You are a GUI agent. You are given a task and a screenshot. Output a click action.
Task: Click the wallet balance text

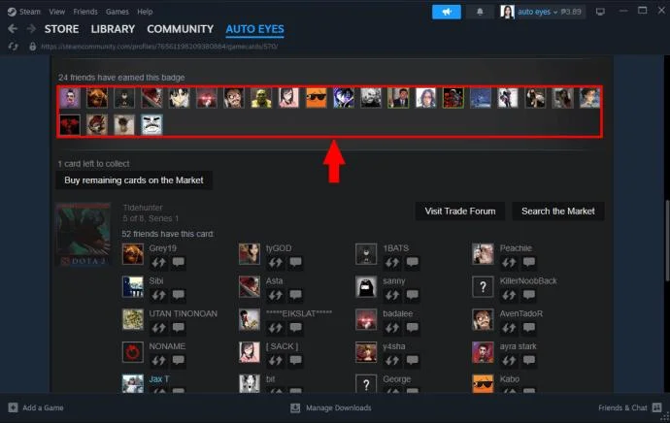click(570, 12)
